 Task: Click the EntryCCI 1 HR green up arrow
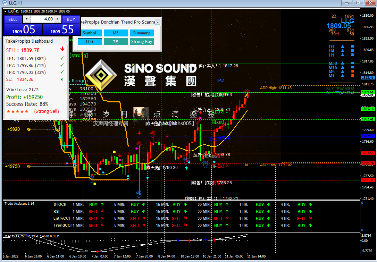tap(269, 219)
